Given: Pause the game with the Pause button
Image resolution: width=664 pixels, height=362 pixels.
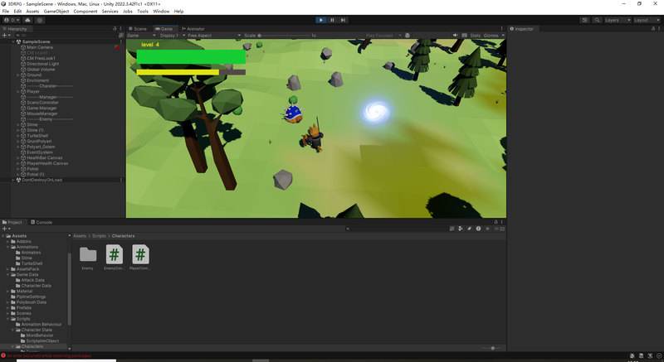Looking at the screenshot, I should [332, 20].
